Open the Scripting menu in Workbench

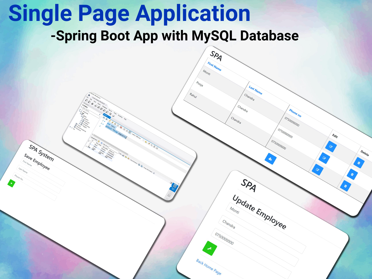120,116
